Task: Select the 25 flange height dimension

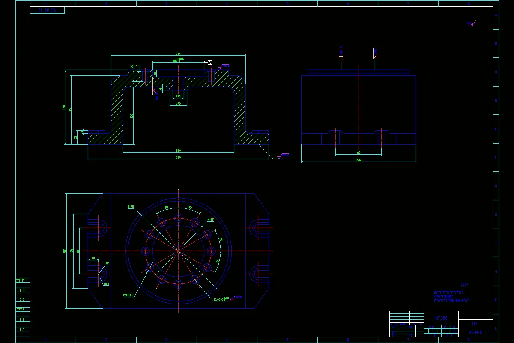Action: click(x=76, y=138)
